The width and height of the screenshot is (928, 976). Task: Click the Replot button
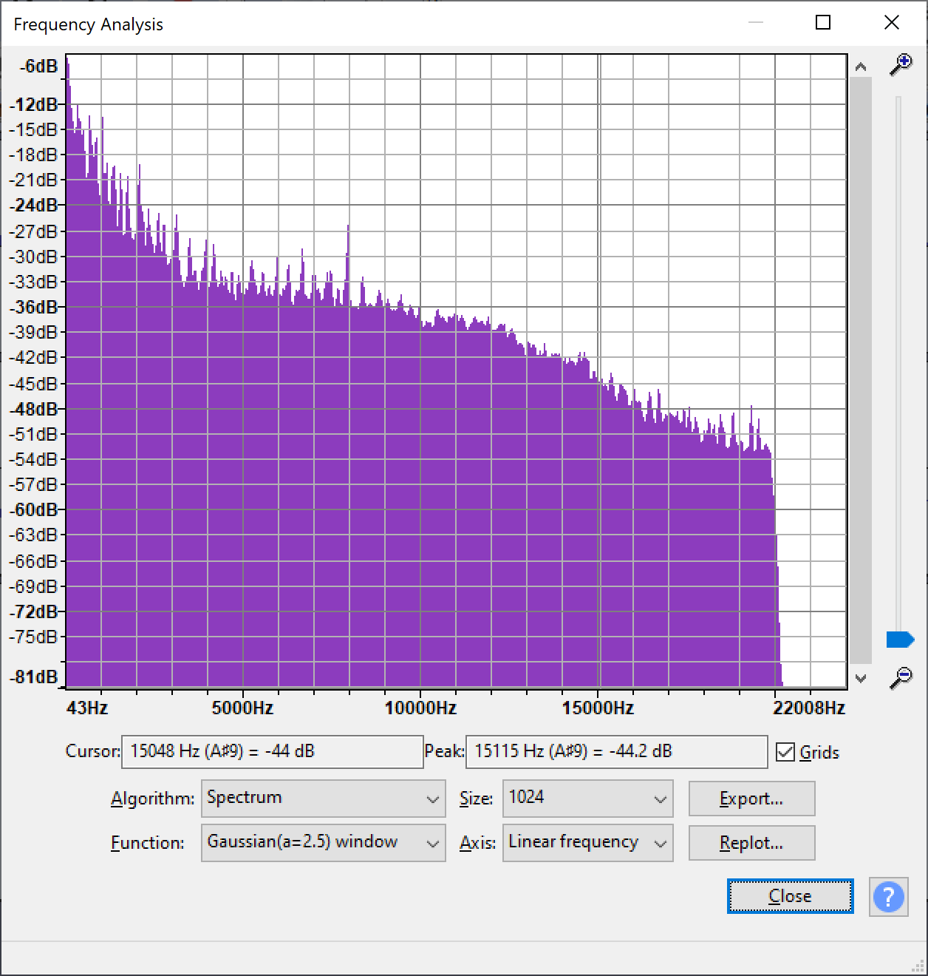coord(751,843)
